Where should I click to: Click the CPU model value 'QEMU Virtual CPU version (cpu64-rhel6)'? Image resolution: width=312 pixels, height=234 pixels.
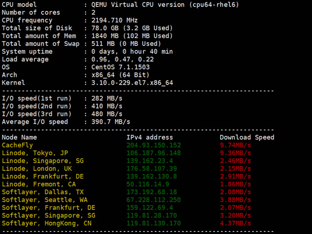click(x=165, y=4)
